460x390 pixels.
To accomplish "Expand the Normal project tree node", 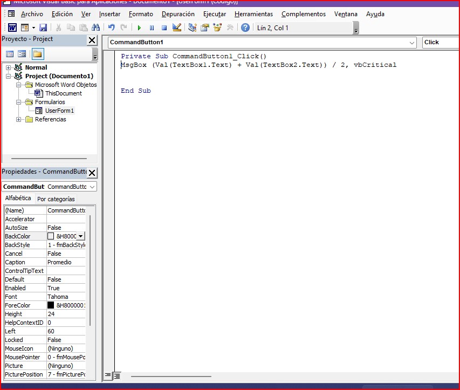I will (9, 67).
